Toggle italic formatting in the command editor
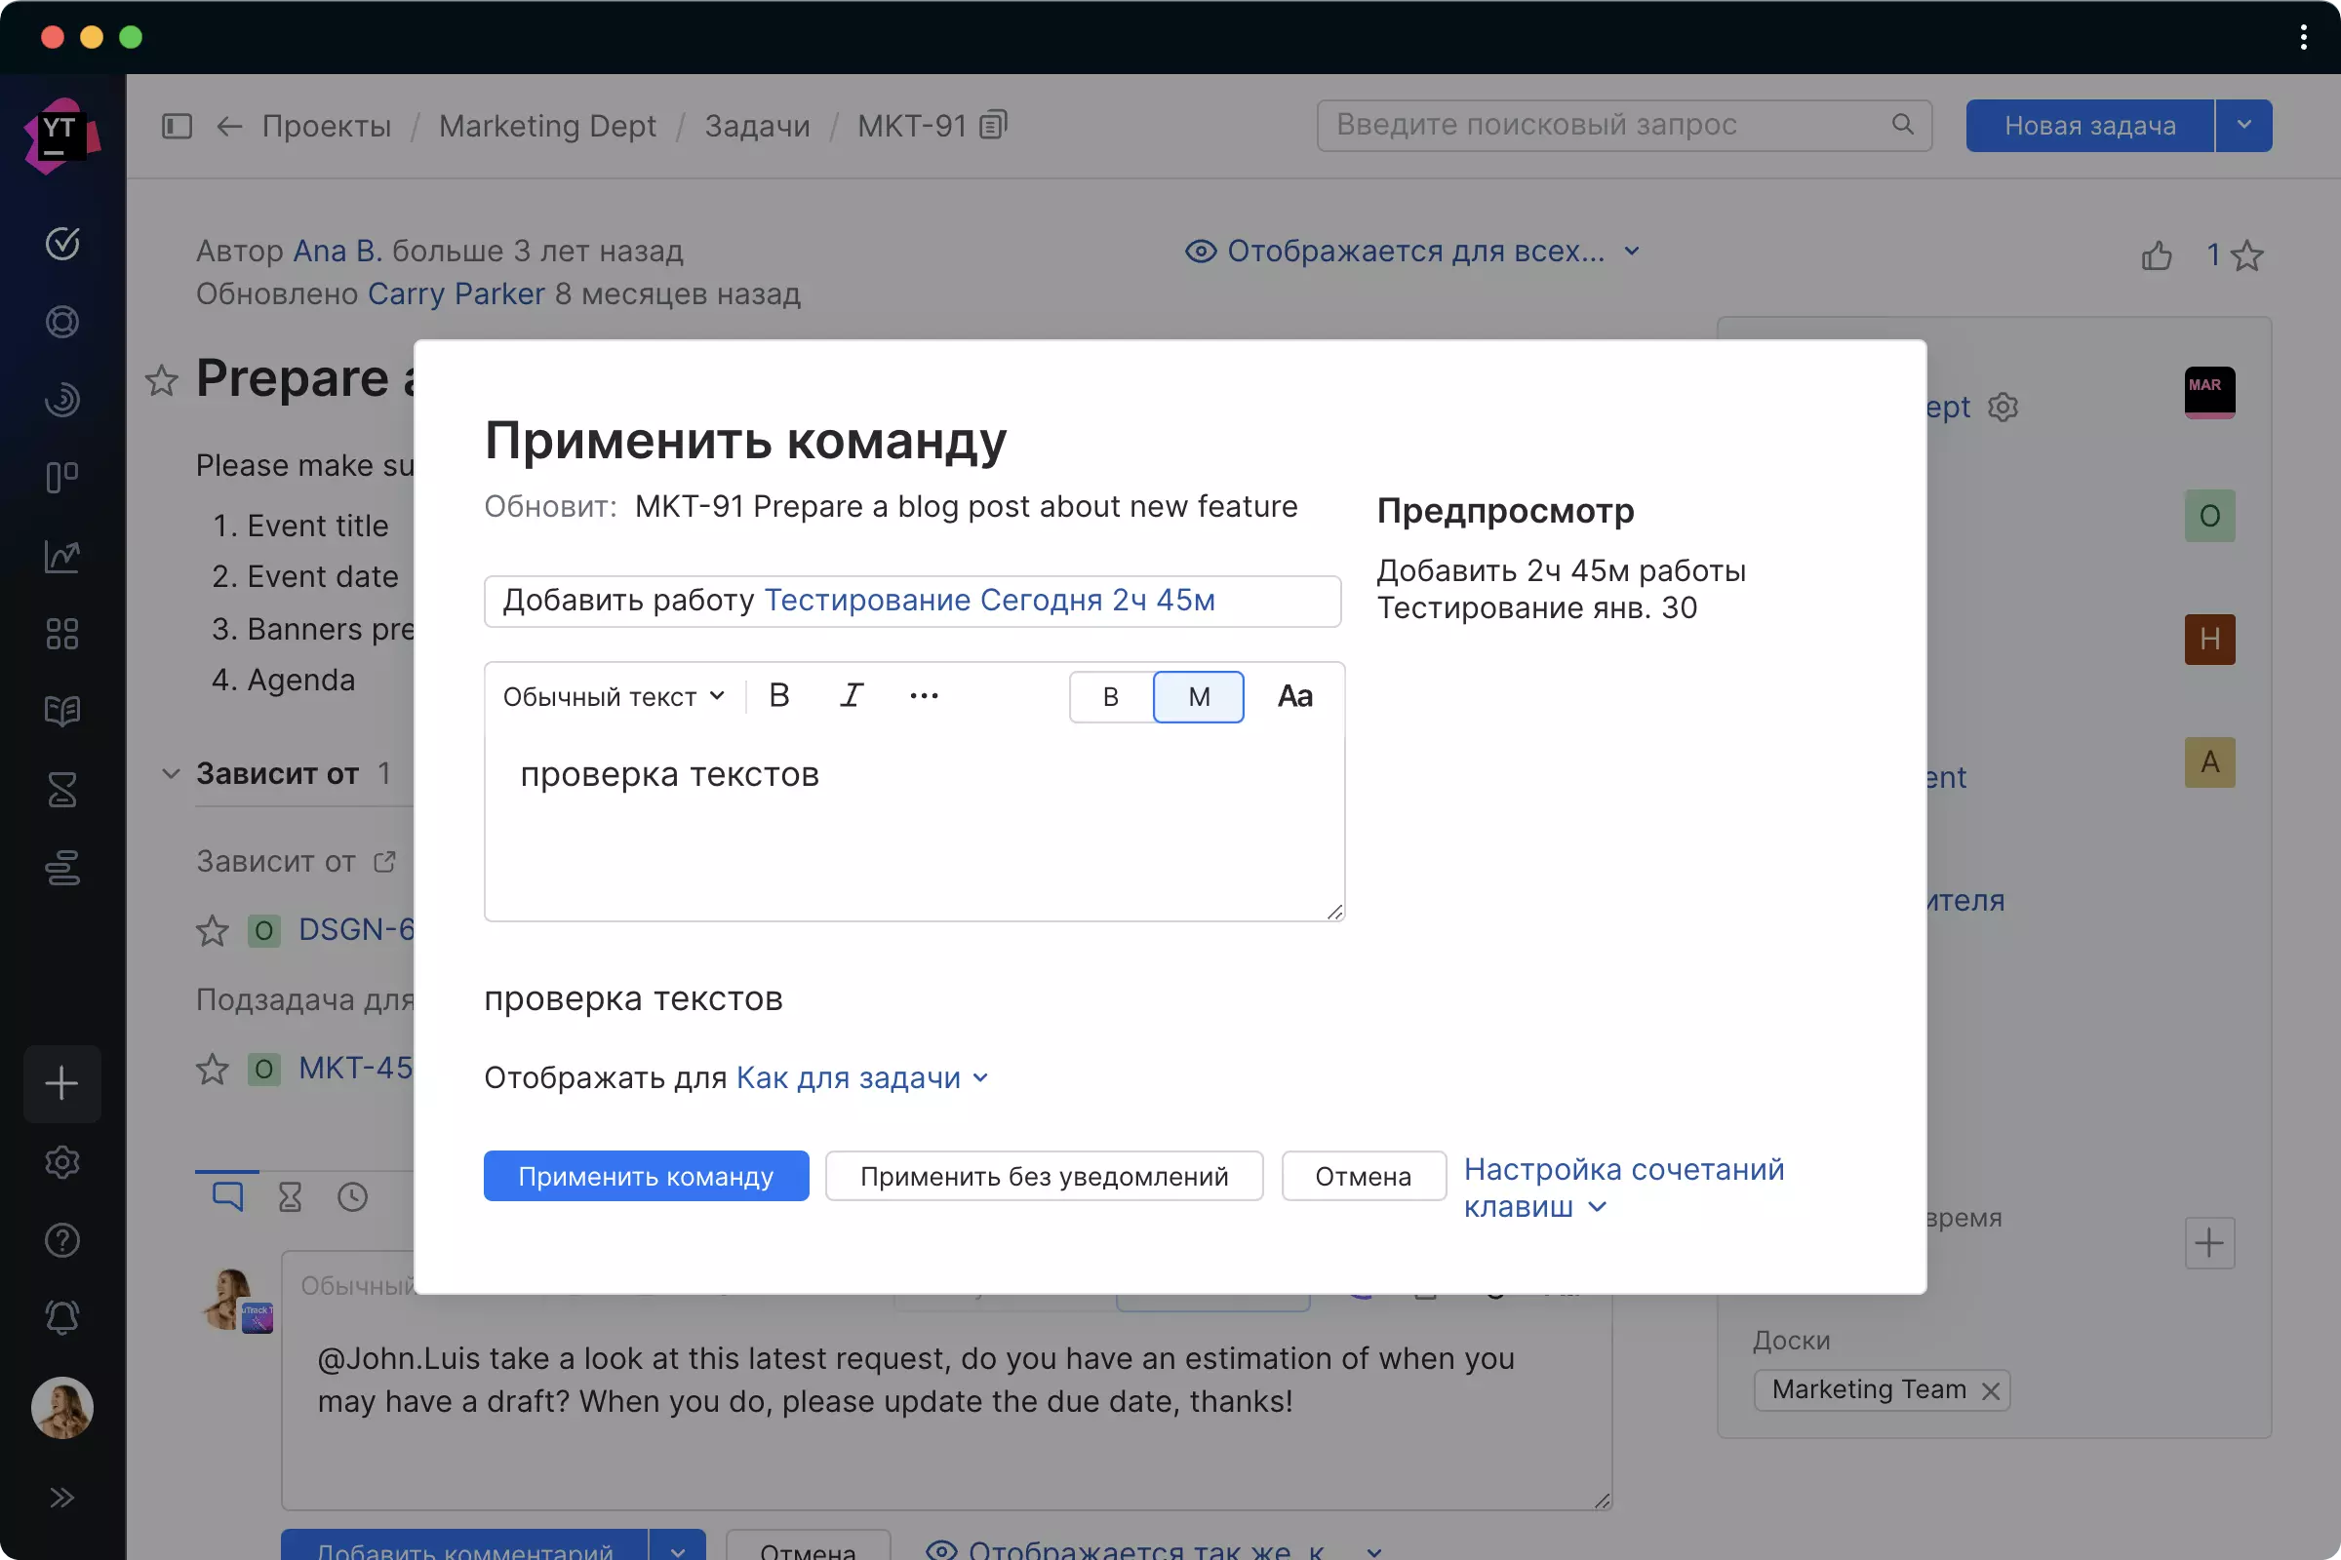This screenshot has width=2341, height=1560. click(x=851, y=695)
